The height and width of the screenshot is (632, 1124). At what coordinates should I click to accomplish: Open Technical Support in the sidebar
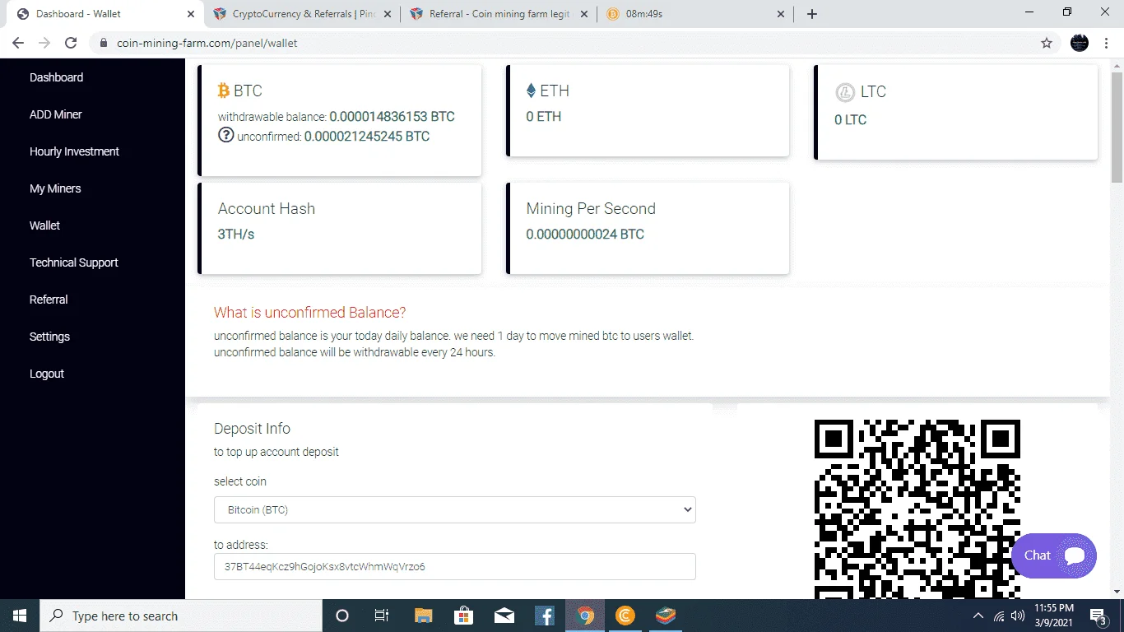pos(74,263)
